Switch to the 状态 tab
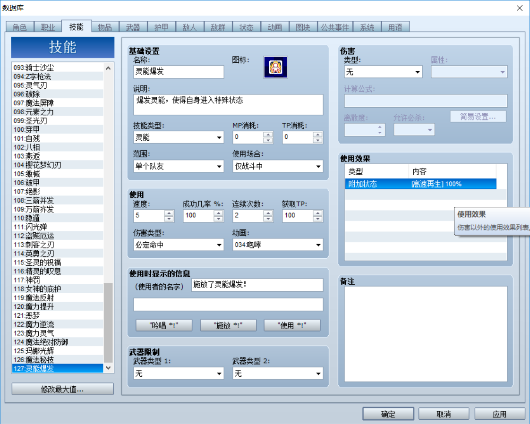530x424 pixels. pyautogui.click(x=247, y=27)
